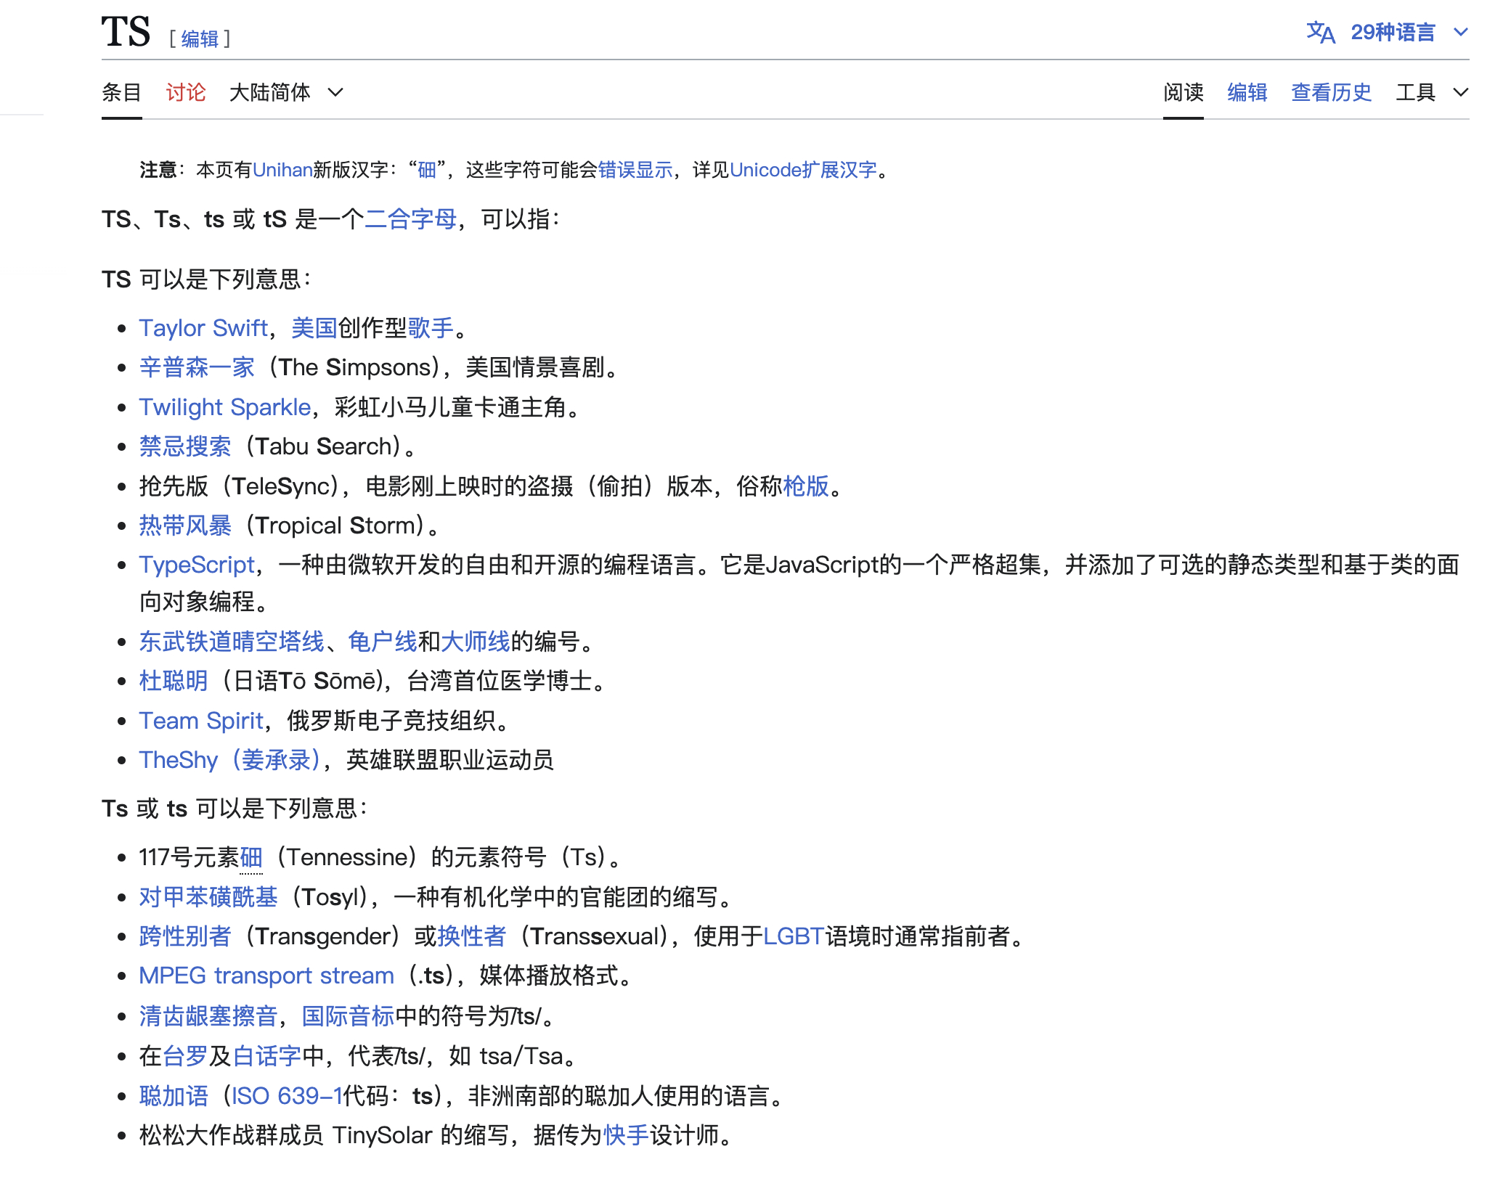1503x1186 pixels.
Task: Open the 查看历史 tab
Action: [1332, 93]
